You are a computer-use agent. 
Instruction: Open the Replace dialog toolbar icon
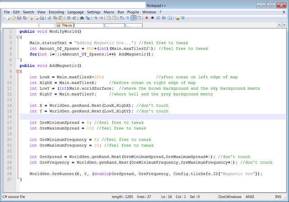[x=88, y=18]
